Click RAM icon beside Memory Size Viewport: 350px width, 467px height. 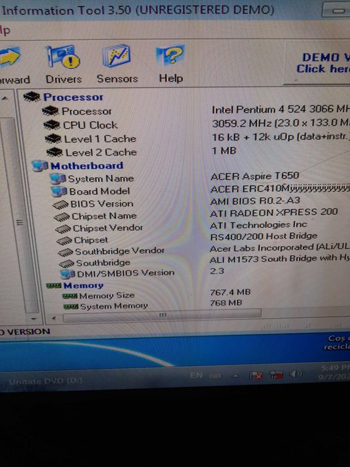pyautogui.click(x=70, y=296)
